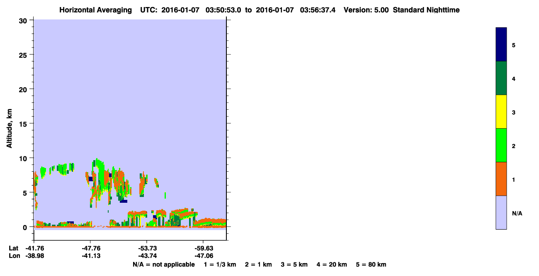Click the colorbar label '5'
Image resolution: width=539 pixels, height=276 pixels.
pyautogui.click(x=514, y=45)
